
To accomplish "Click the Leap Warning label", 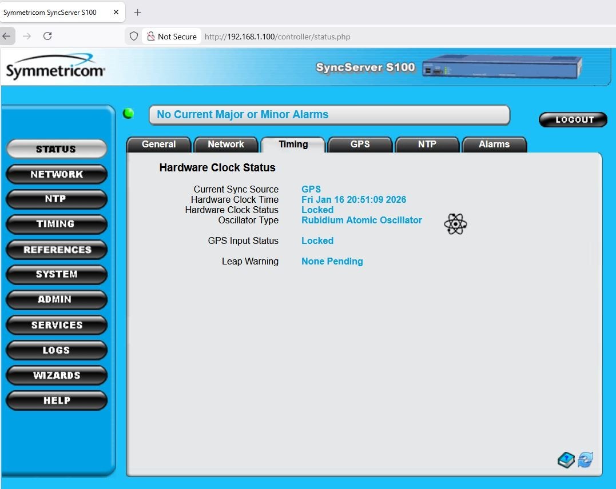I will [x=251, y=262].
